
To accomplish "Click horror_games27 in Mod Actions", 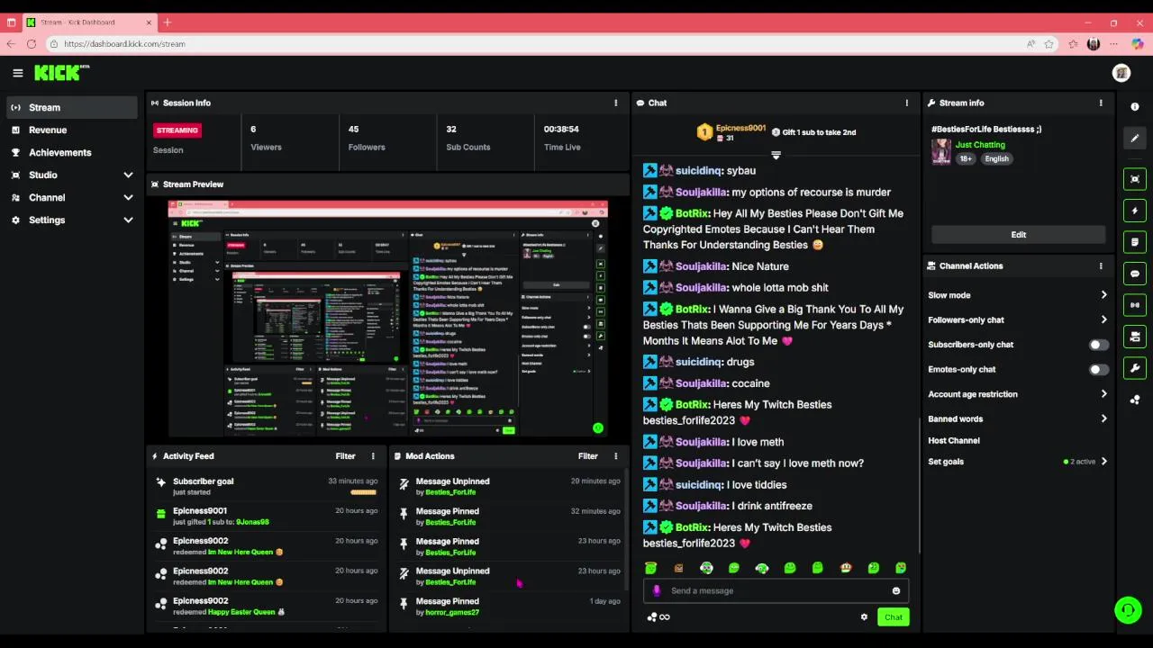I will point(452,613).
